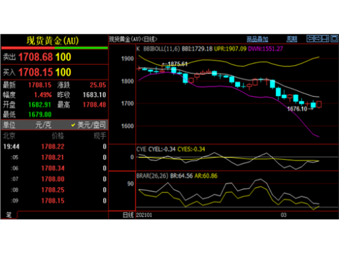339x254 pixels.
Task: Open the 商品叠加 overlay link
Action: click(x=258, y=39)
